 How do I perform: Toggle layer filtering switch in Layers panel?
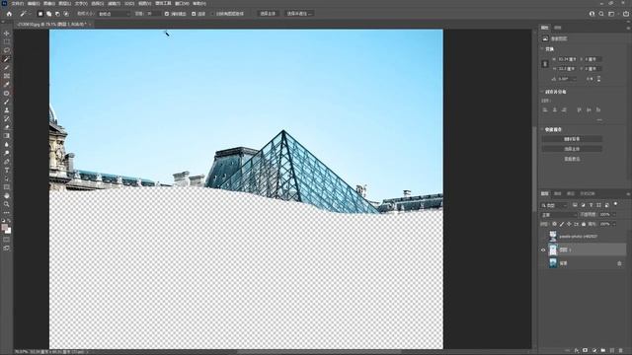(615, 204)
